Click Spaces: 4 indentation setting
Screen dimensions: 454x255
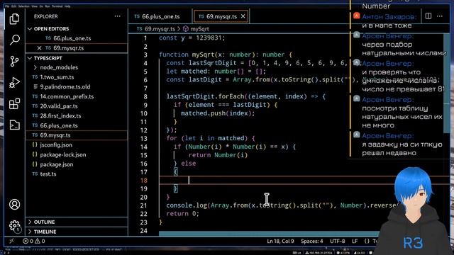pyautogui.click(x=311, y=241)
